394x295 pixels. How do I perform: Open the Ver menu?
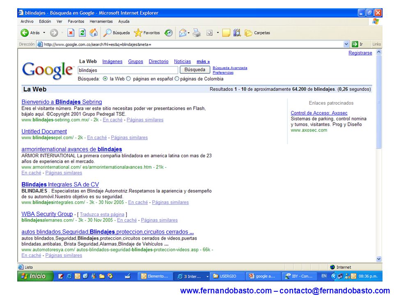coord(59,22)
